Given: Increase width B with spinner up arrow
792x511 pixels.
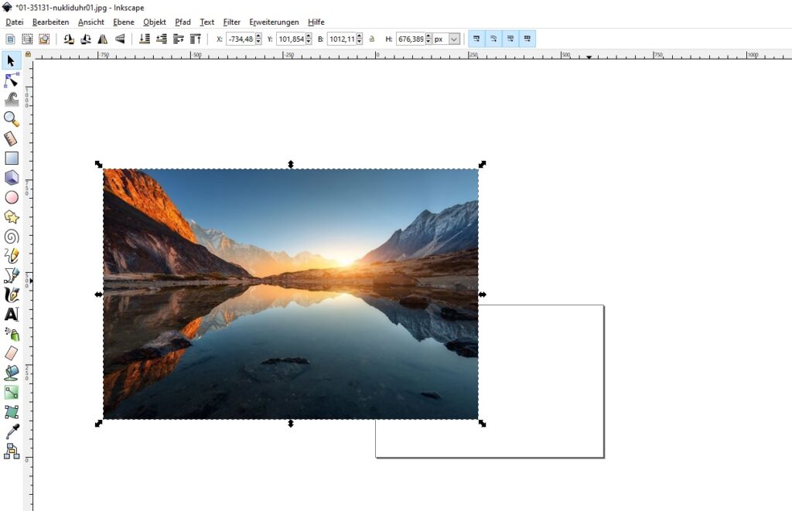Looking at the screenshot, I should tap(359, 36).
